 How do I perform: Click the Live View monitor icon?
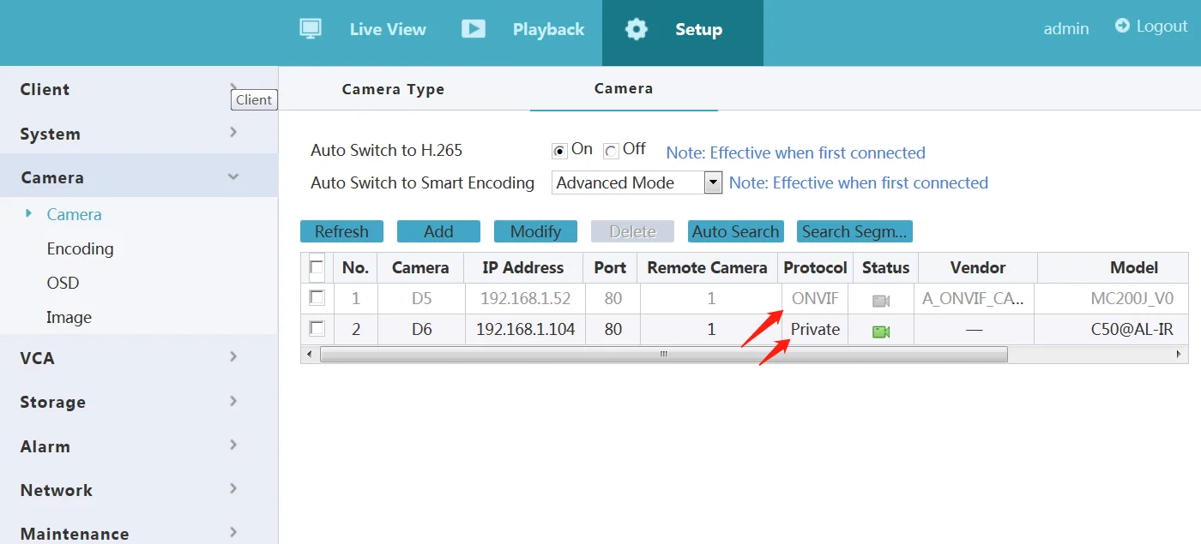pos(311,28)
